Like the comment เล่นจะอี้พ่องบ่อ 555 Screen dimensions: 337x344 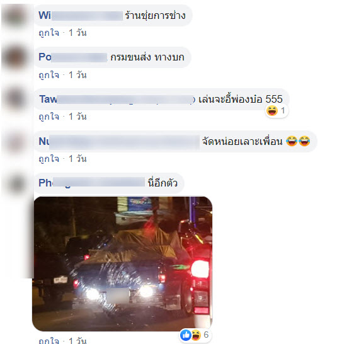[x=49, y=117]
